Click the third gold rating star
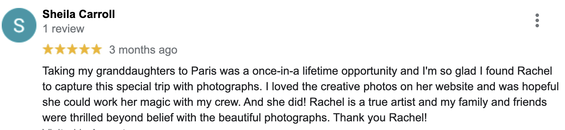 point(72,49)
